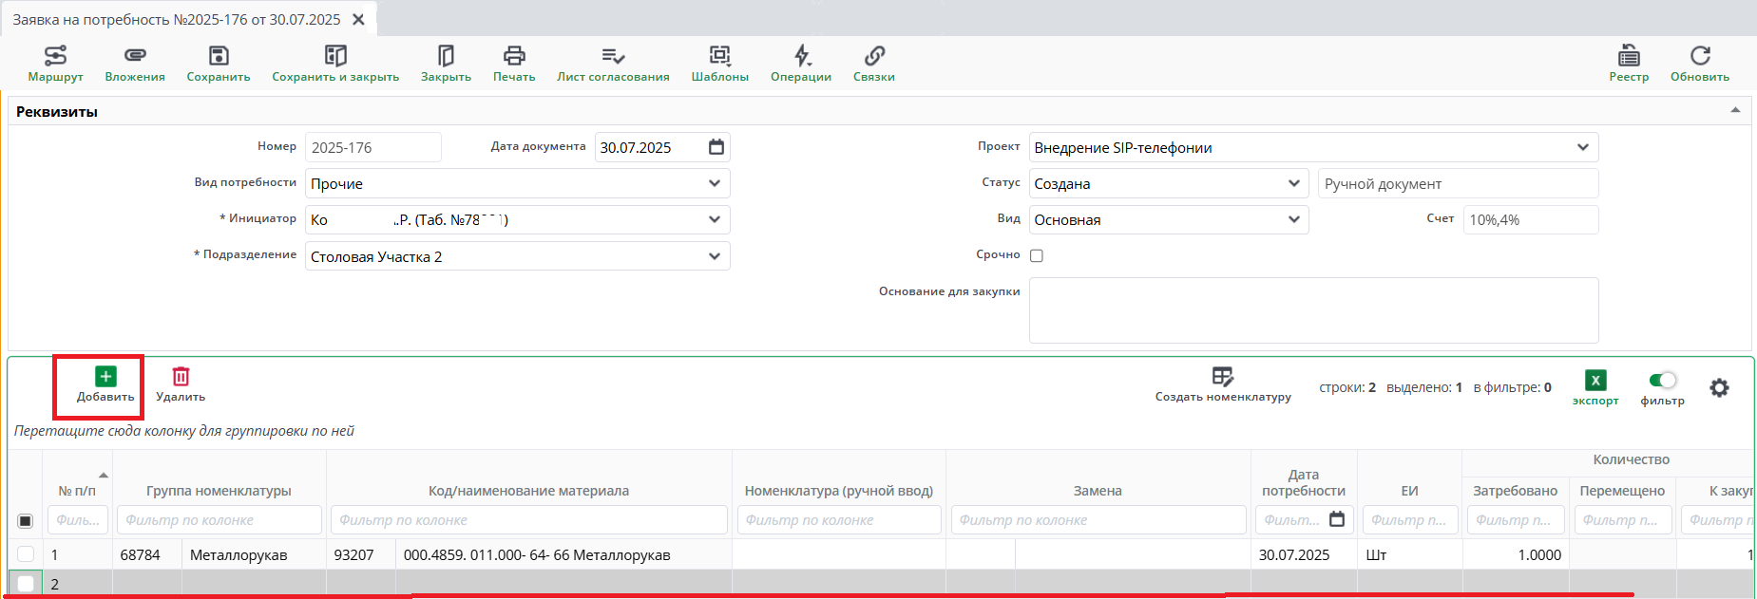Click the Операции lightning icon

click(x=801, y=63)
